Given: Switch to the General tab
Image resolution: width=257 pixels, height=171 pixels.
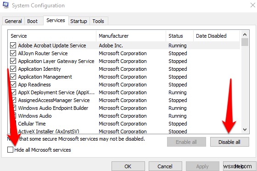Looking at the screenshot, I should (x=13, y=21).
